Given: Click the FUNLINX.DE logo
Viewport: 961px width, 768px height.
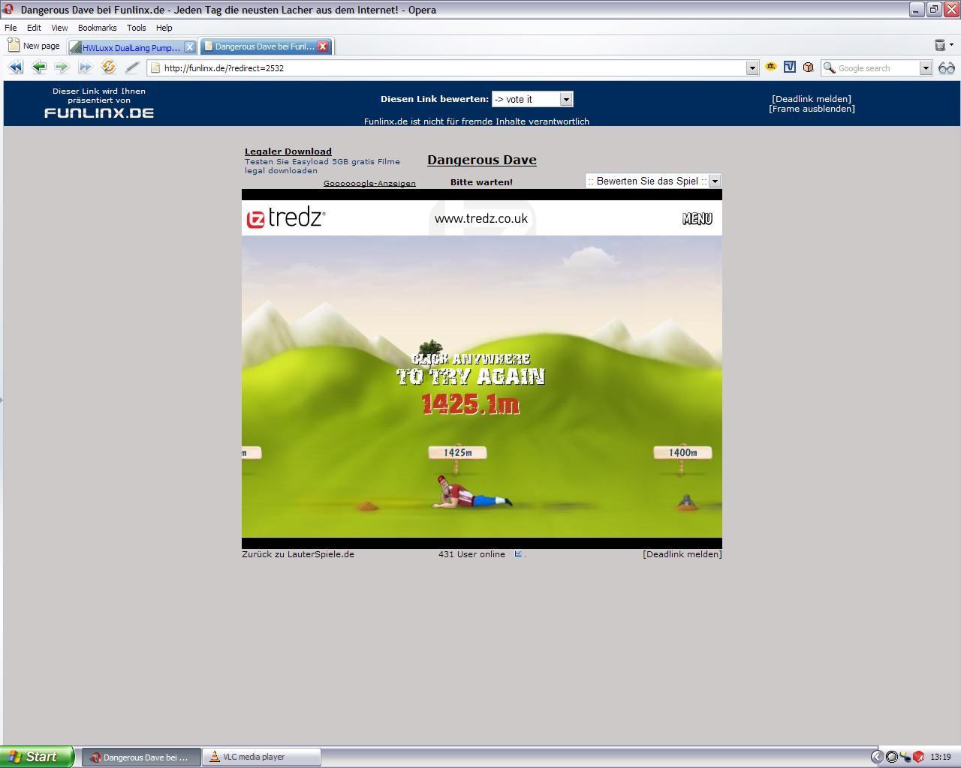Looking at the screenshot, I should click(x=99, y=112).
